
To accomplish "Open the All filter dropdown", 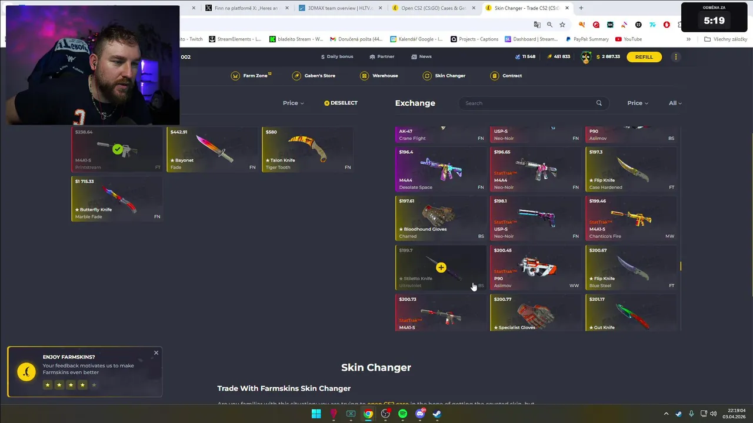I will coord(675,103).
